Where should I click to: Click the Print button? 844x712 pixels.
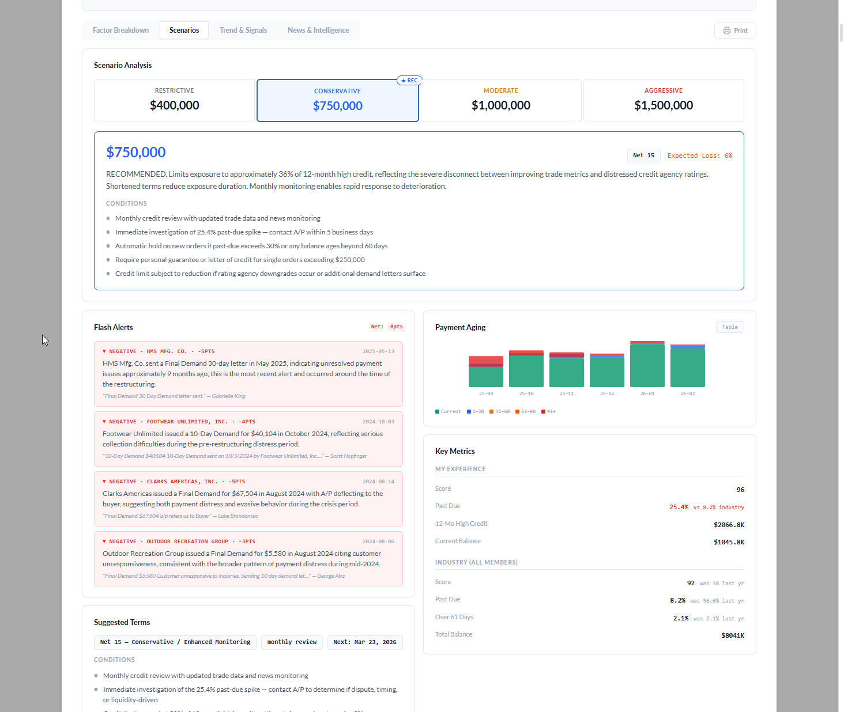pos(735,30)
